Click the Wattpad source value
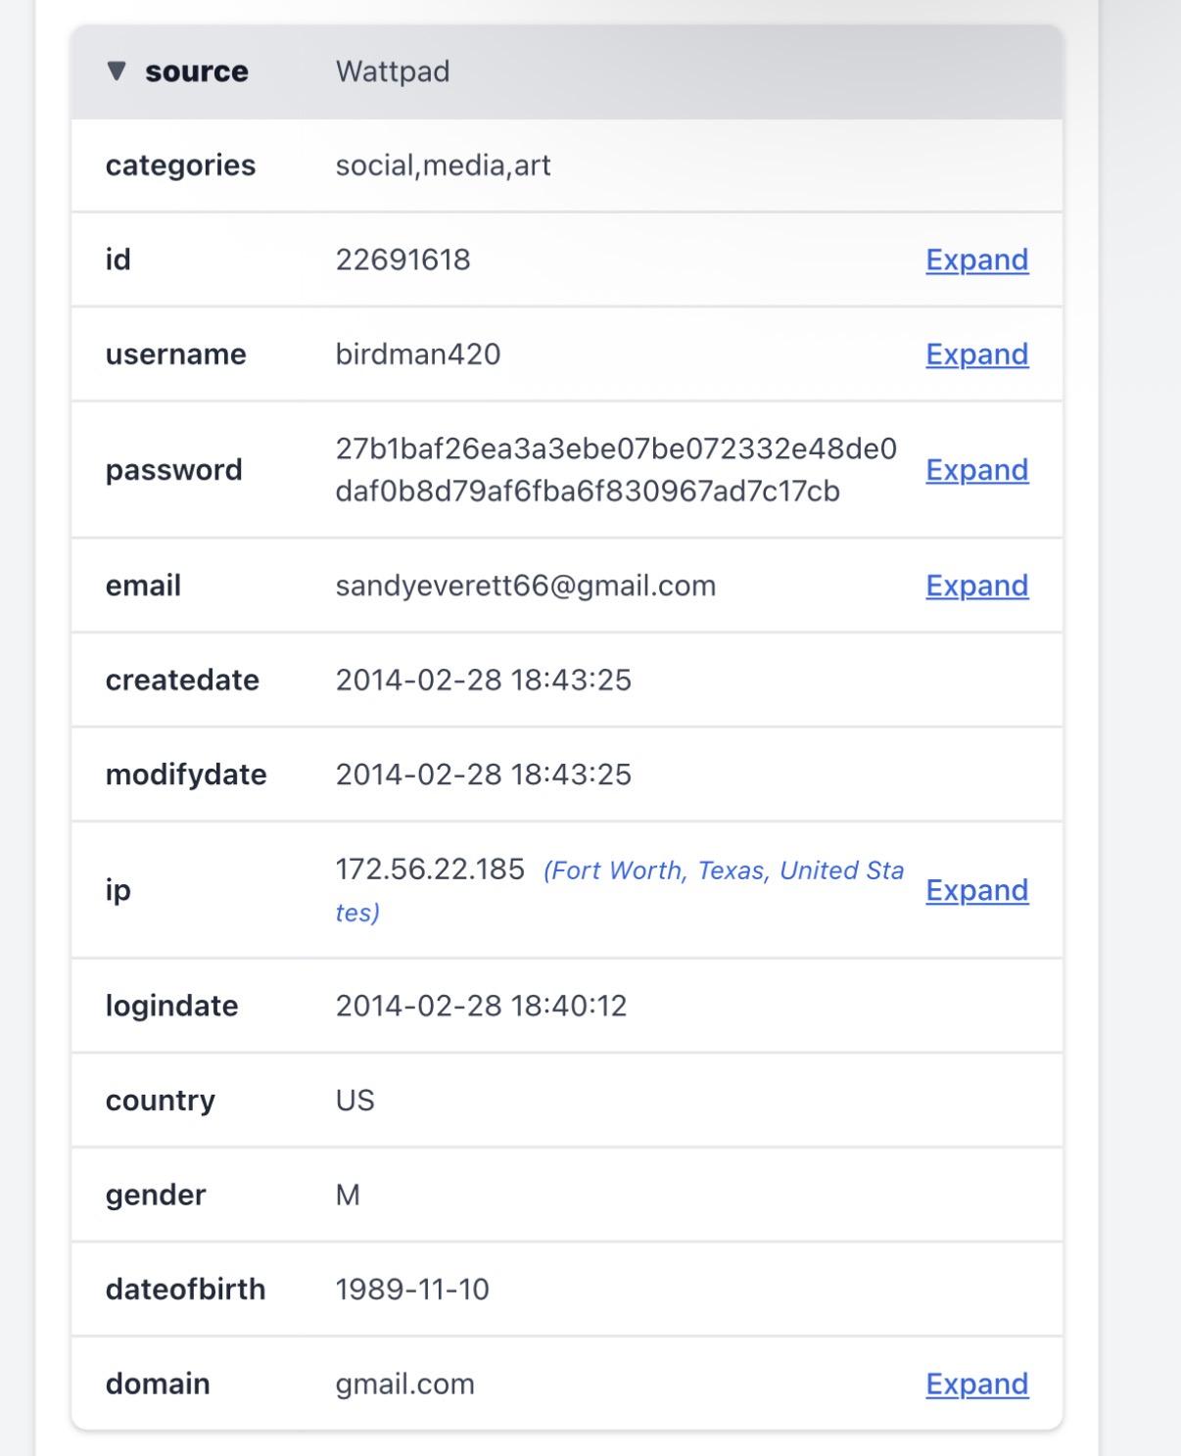Image resolution: width=1181 pixels, height=1456 pixels. [x=393, y=71]
